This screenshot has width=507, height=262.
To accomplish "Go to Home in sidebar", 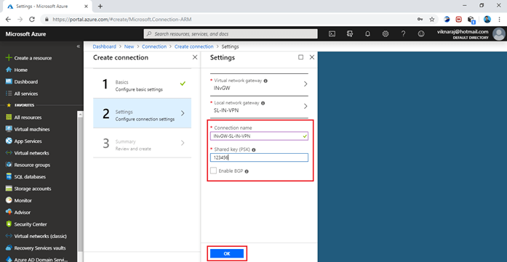I will pyautogui.click(x=17, y=70).
